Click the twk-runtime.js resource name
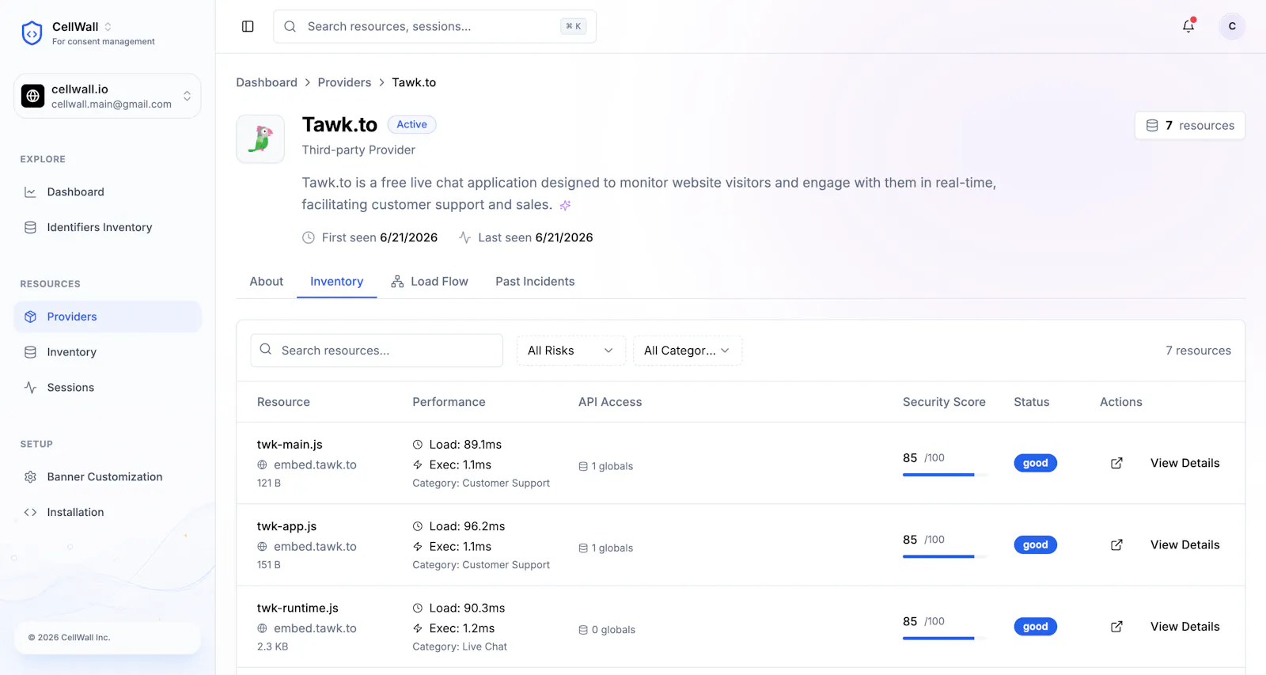Screen dimensions: 1266x675 (298, 608)
